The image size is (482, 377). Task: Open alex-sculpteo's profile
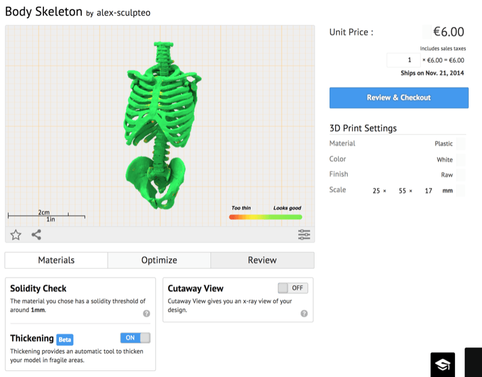coord(124,13)
